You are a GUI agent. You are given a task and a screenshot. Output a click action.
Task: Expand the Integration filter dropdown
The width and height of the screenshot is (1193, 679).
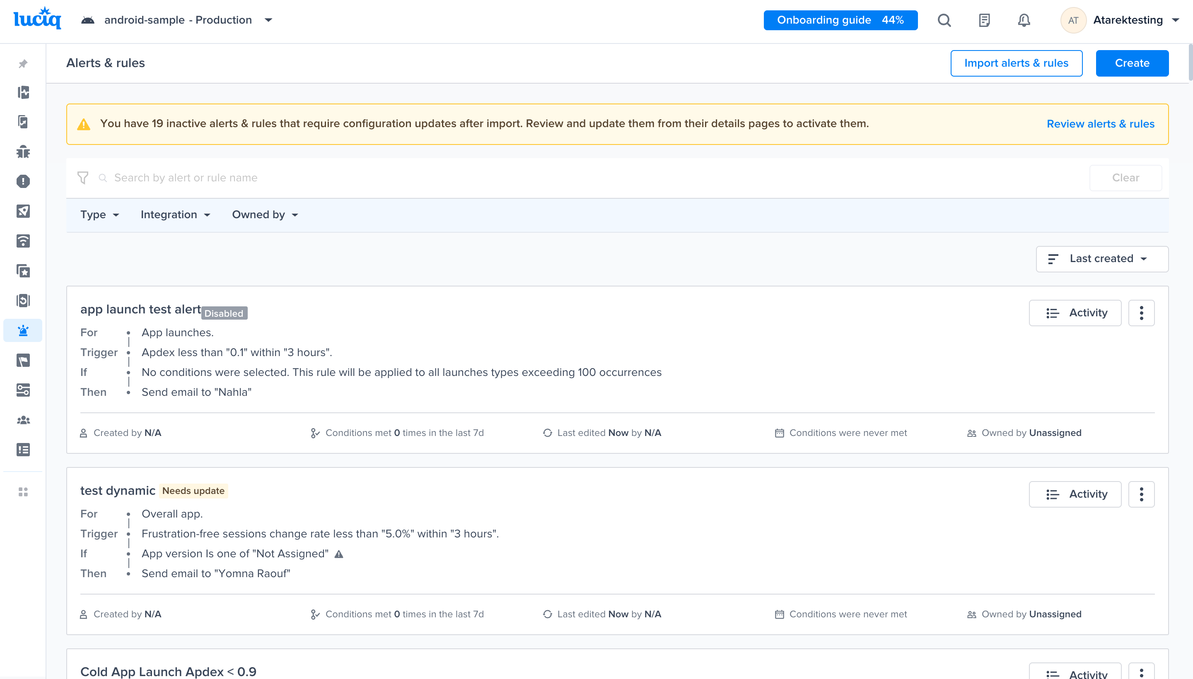click(175, 215)
